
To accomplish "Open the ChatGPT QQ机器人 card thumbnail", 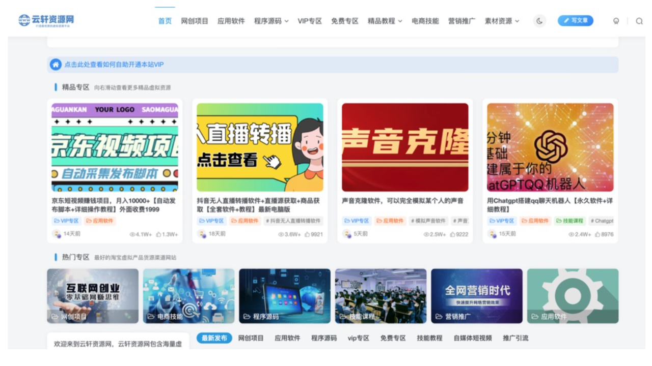I will [550, 147].
